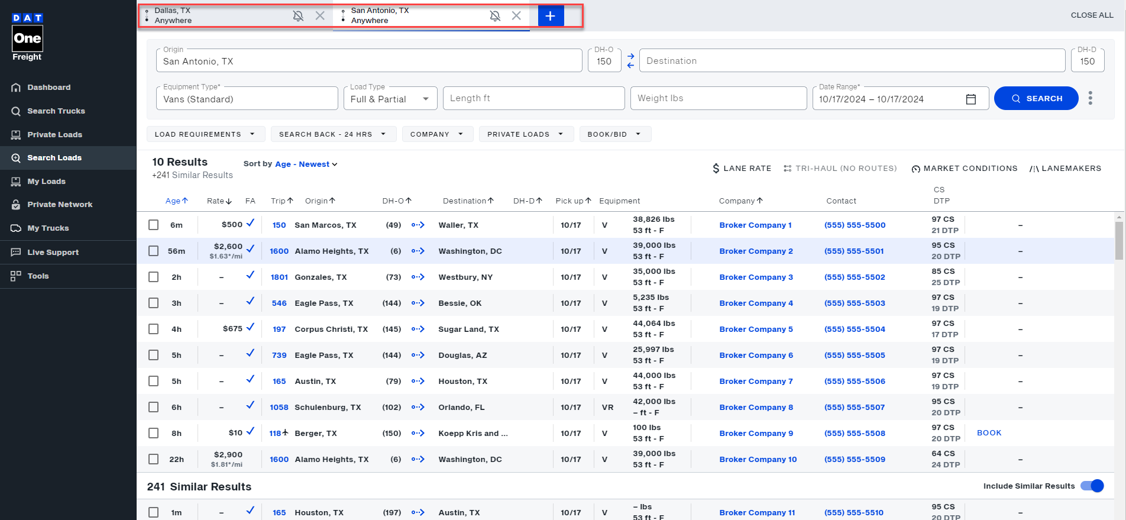Open LaneMakers view
Image resolution: width=1126 pixels, height=520 pixels.
(1065, 169)
